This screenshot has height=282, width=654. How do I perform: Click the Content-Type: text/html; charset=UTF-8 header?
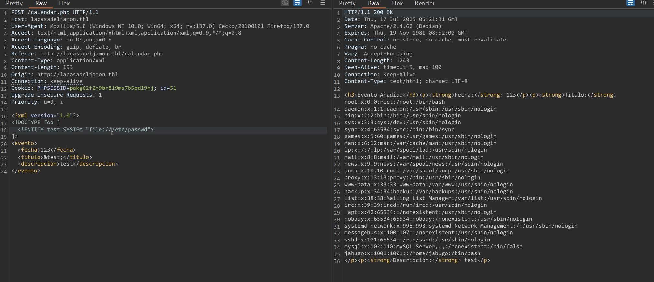click(406, 81)
